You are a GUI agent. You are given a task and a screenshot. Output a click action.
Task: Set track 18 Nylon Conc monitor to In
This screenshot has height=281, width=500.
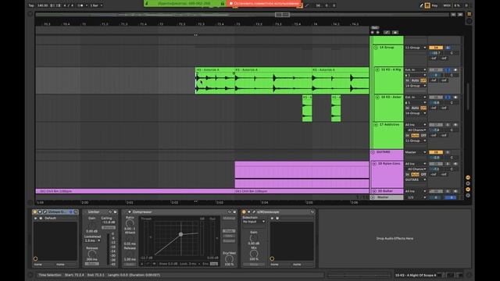coord(408,174)
